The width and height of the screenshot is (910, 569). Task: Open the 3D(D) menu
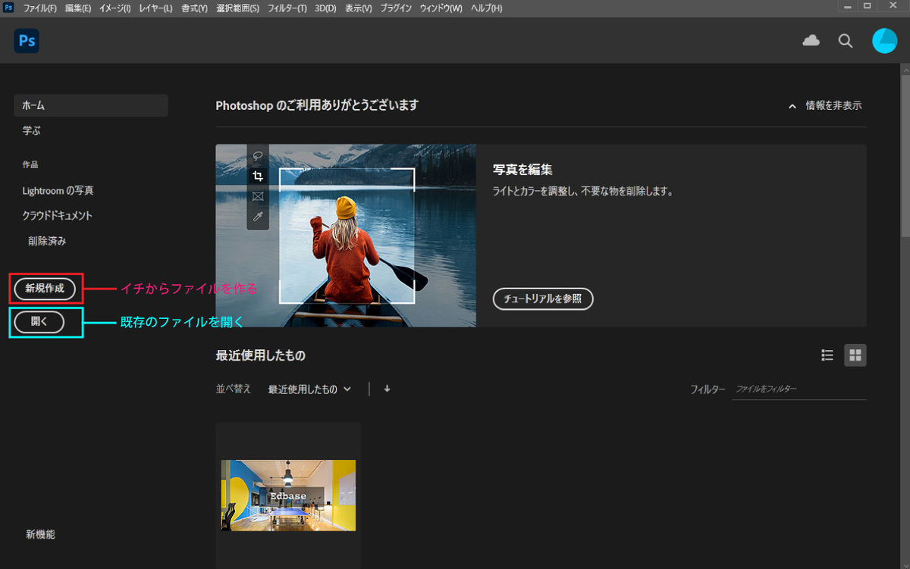tap(325, 8)
